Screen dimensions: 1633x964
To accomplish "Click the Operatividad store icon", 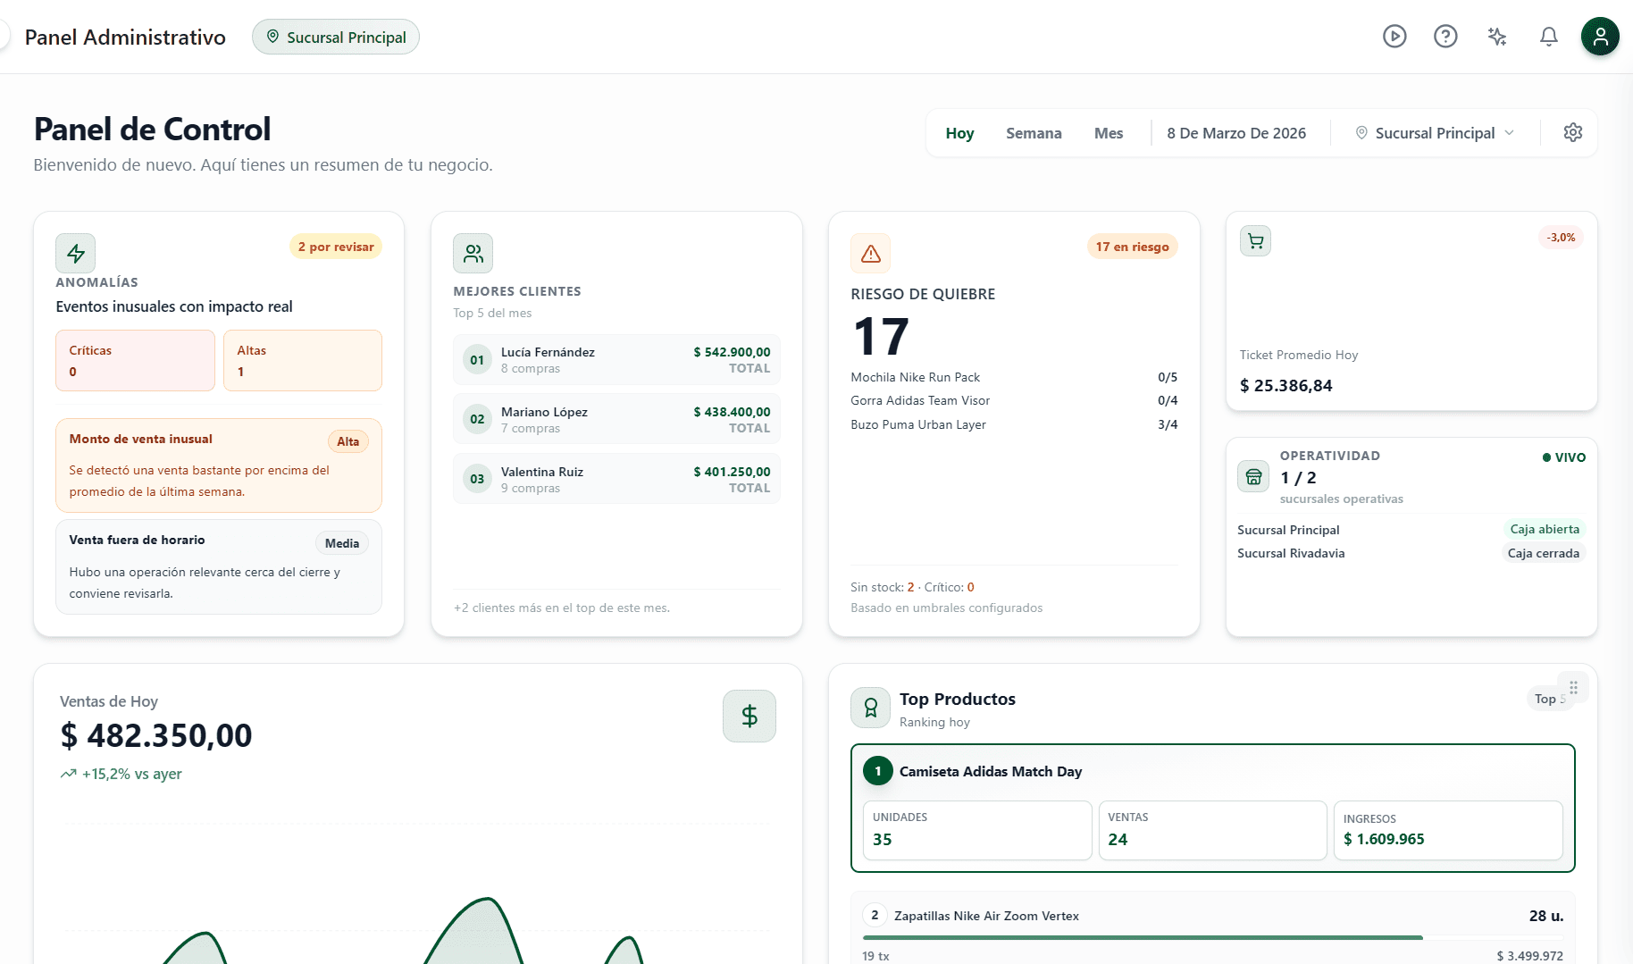I will click(x=1253, y=476).
